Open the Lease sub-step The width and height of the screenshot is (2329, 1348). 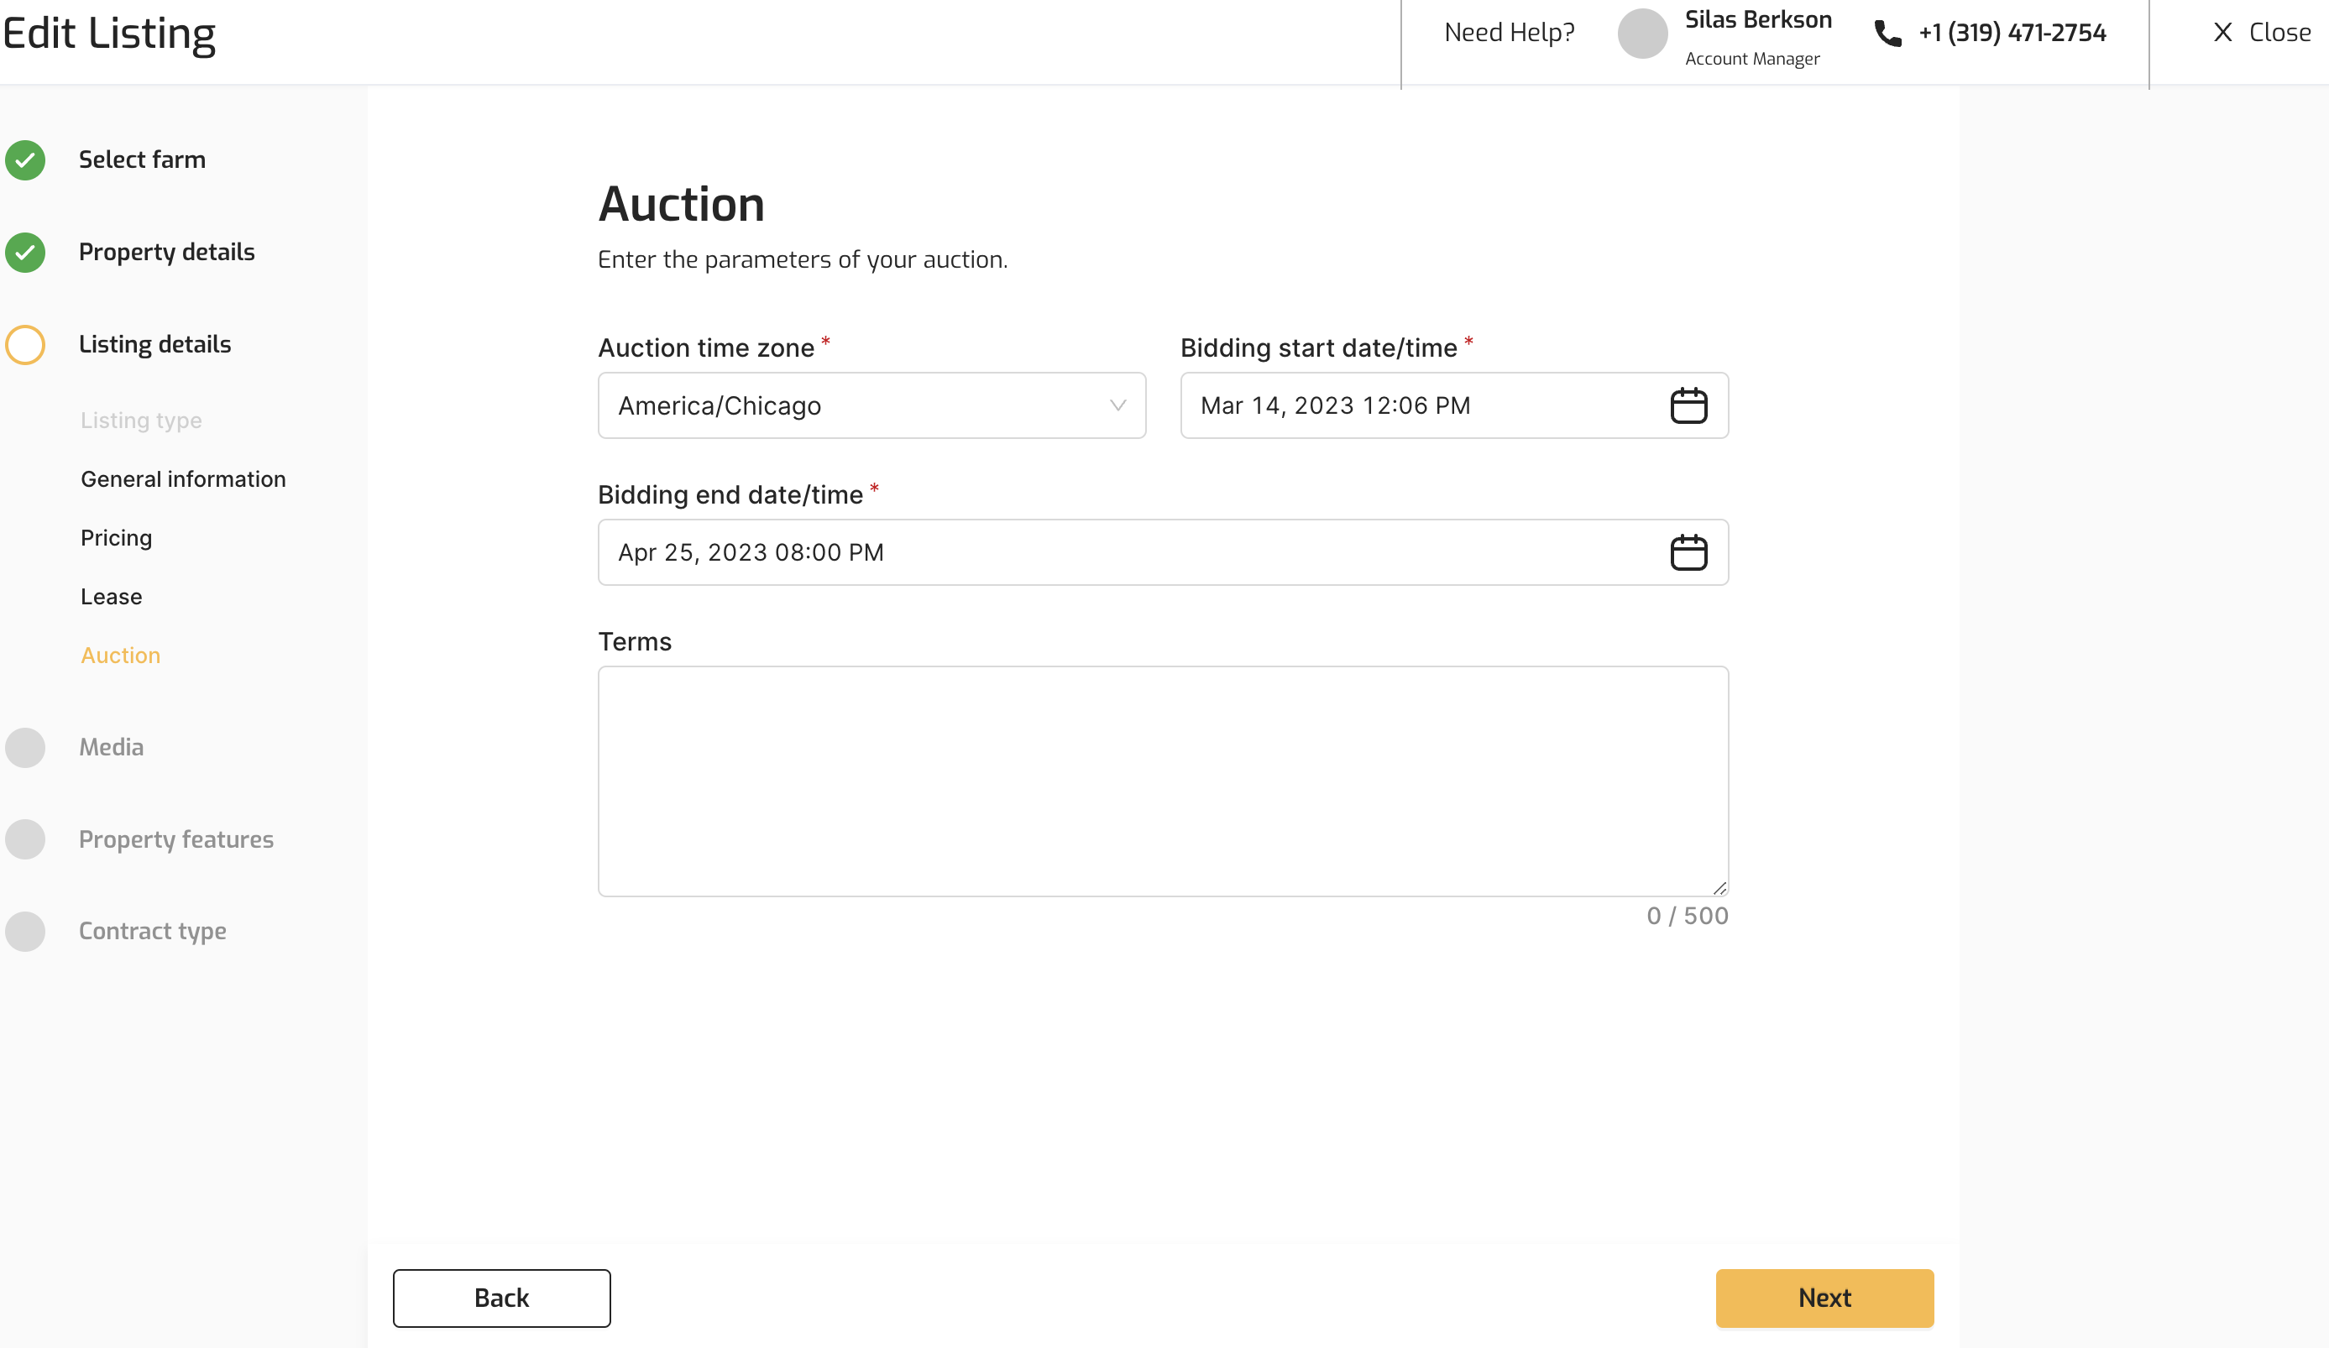pyautogui.click(x=111, y=597)
